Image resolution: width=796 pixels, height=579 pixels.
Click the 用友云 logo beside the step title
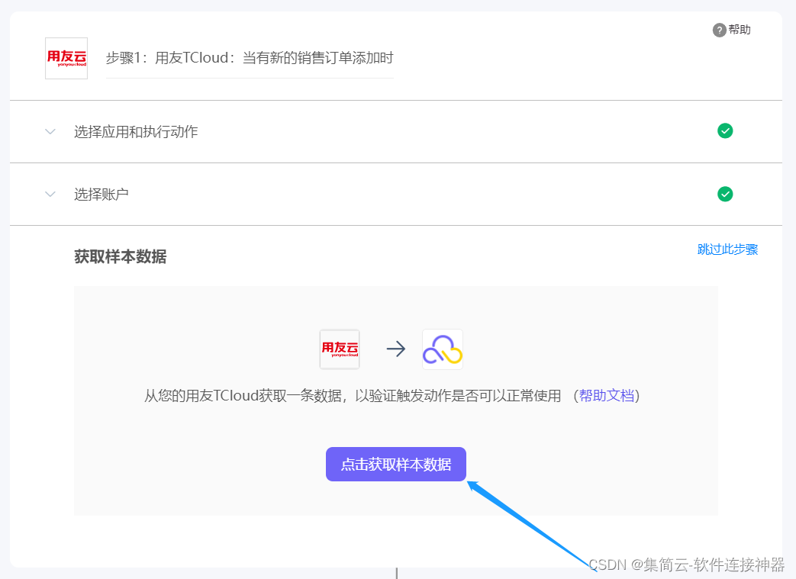66,58
